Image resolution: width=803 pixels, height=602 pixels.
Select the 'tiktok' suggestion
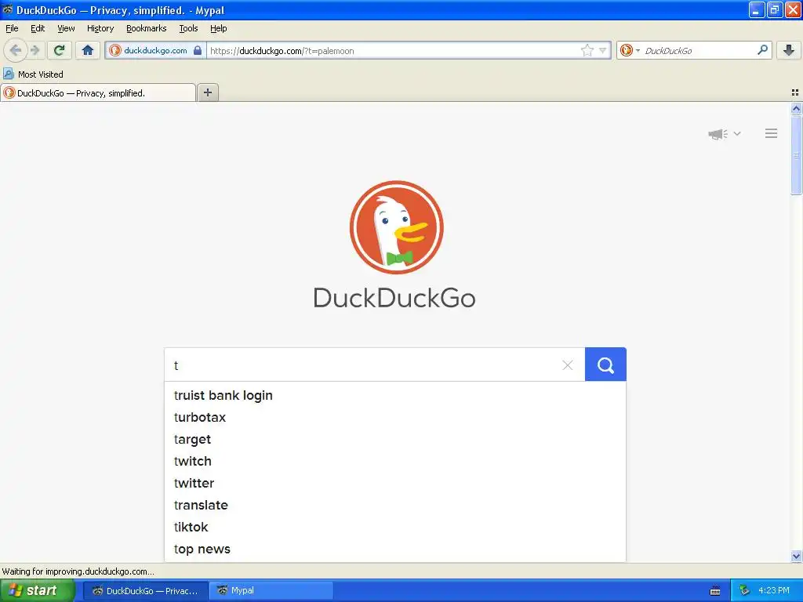[395, 528]
